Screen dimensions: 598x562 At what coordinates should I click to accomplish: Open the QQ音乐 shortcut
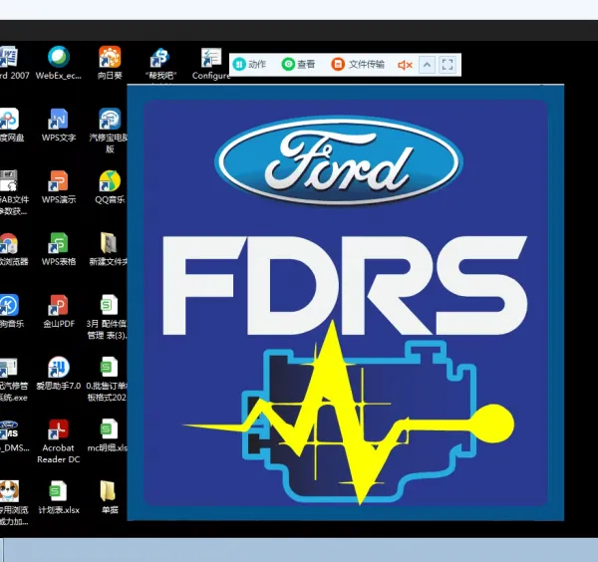(110, 187)
